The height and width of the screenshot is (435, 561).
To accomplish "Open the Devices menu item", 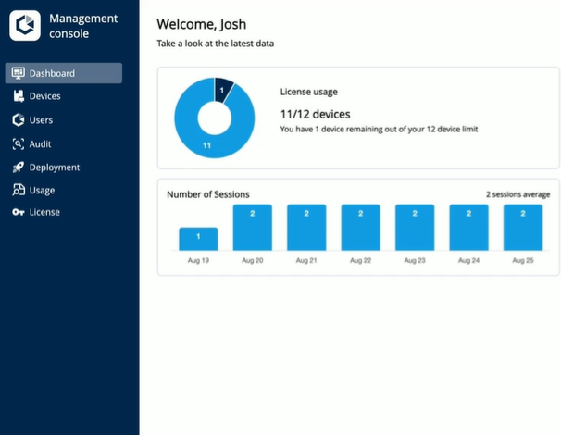I will [x=44, y=96].
